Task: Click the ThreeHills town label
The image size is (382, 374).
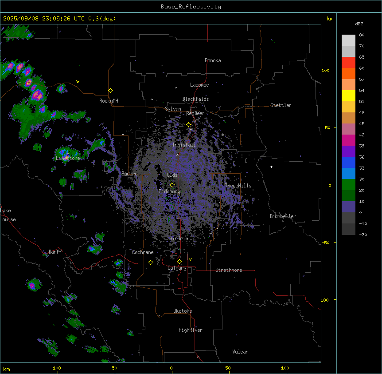Action: (238, 186)
